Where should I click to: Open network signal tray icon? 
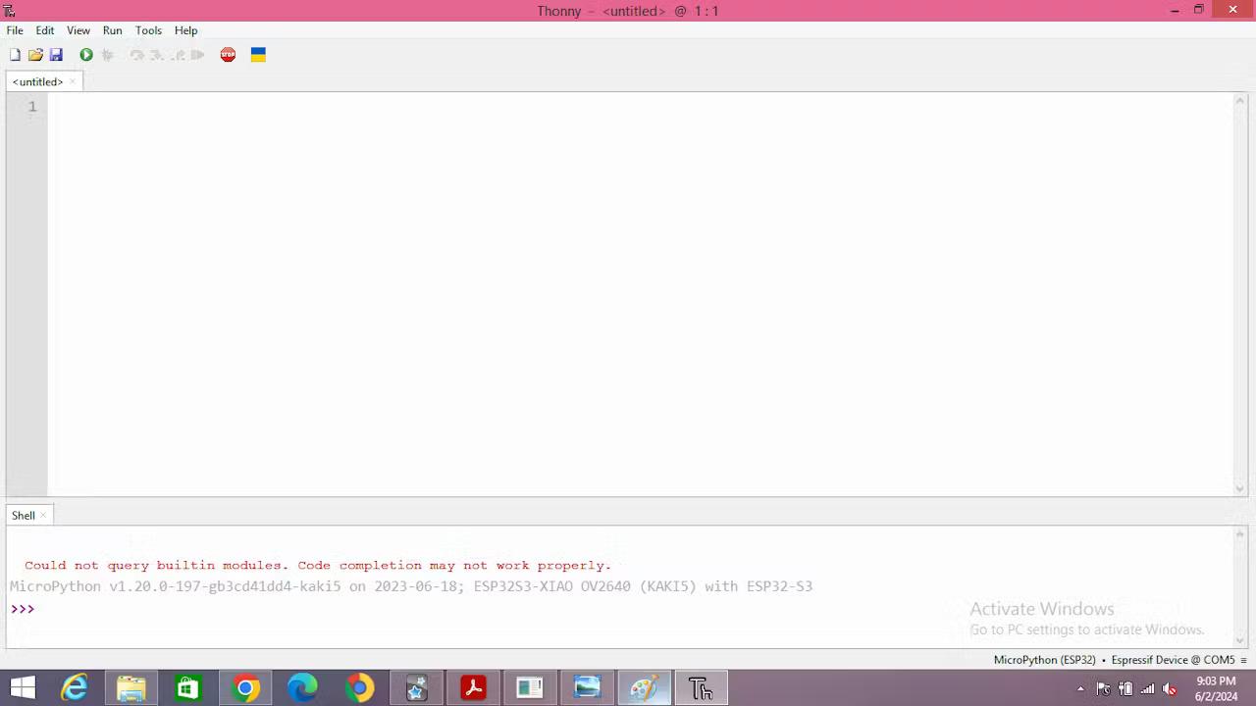(x=1147, y=689)
